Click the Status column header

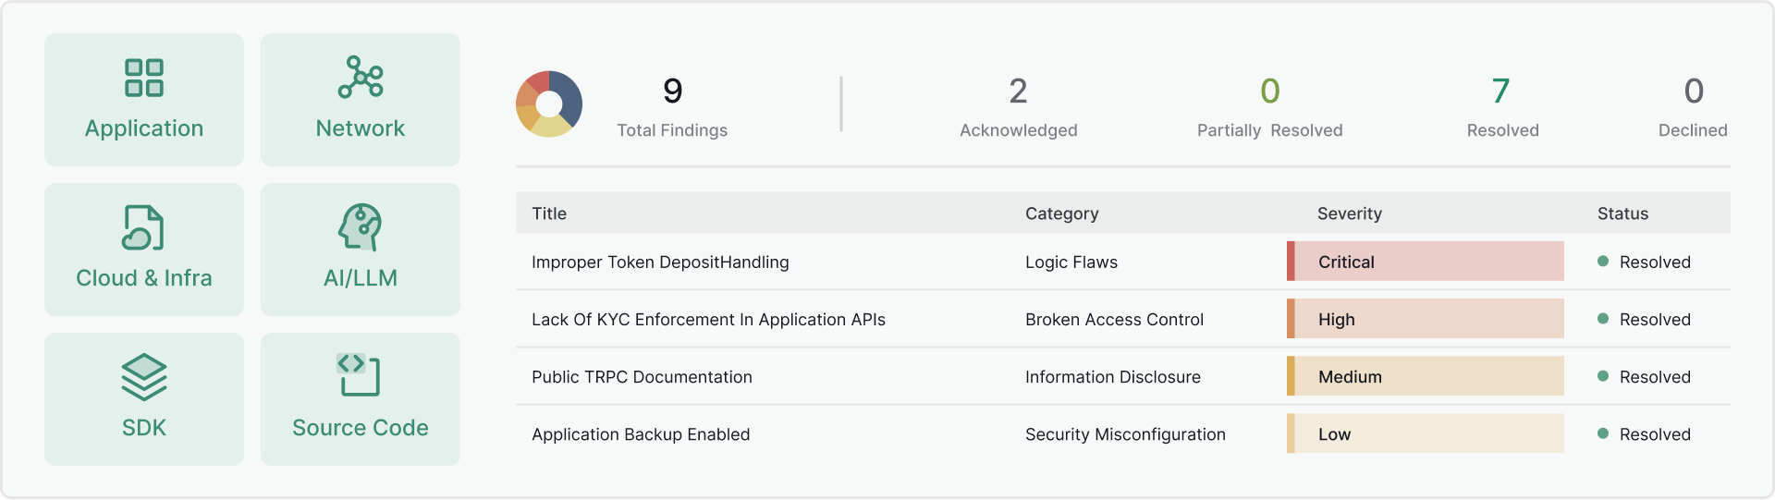(1622, 213)
